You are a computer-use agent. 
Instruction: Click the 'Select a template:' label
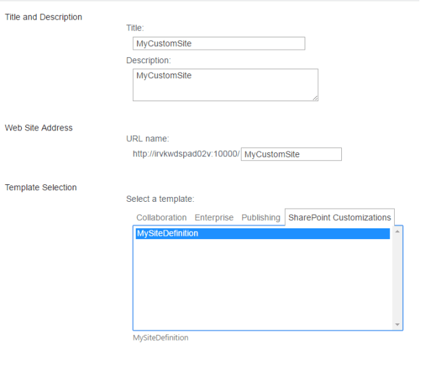tap(160, 199)
